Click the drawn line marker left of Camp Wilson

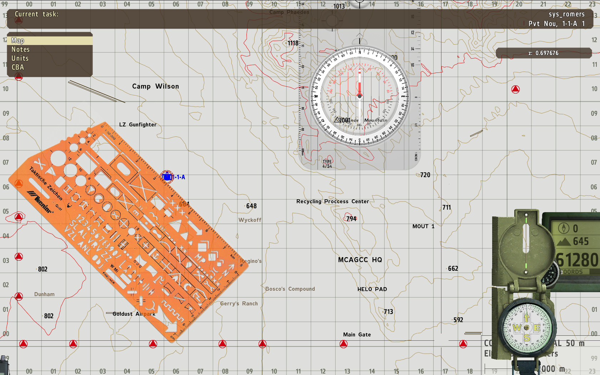point(97,91)
